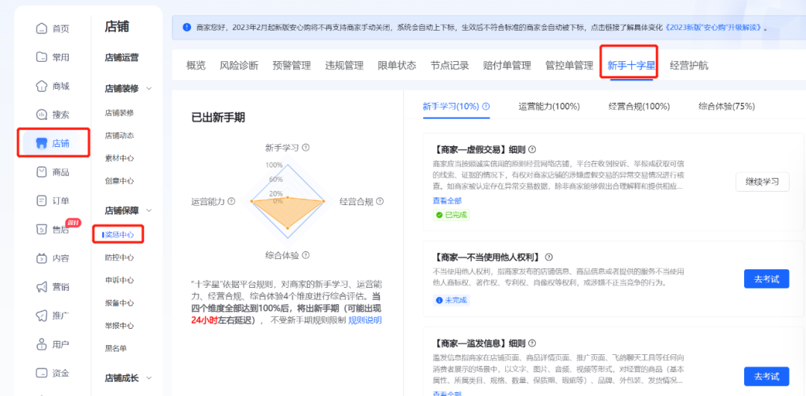The image size is (806, 396).
Task: Open 防控中心 menu item
Action: 119,257
